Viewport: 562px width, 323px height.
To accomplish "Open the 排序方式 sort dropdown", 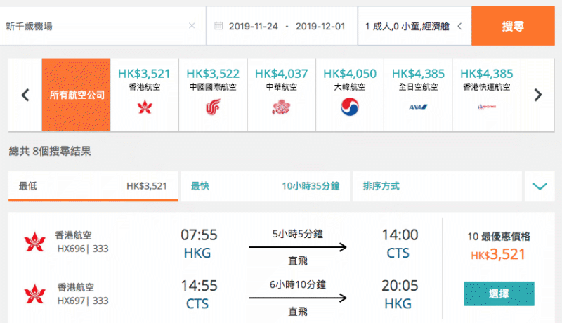I will click(x=437, y=186).
